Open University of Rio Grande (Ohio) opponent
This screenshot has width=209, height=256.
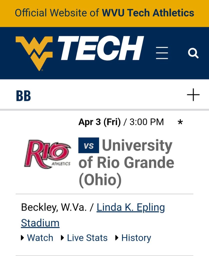pos(126,163)
